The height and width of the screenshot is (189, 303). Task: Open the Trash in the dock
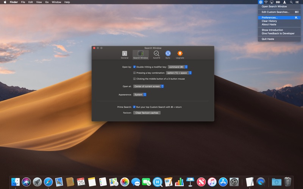(288, 182)
